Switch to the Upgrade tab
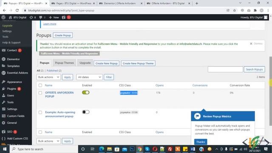The width and height of the screenshot is (272, 153). [x=85, y=63]
